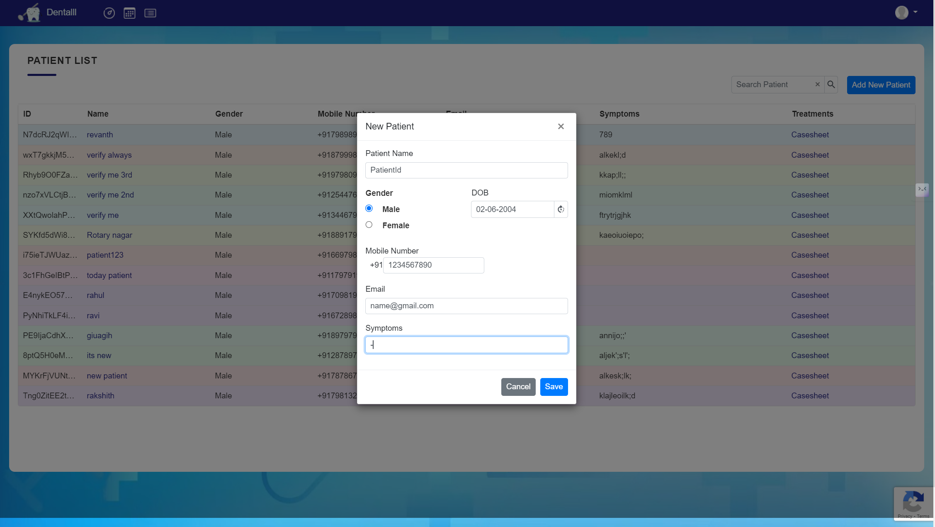Open the calendar icon in top navbar

coord(129,13)
